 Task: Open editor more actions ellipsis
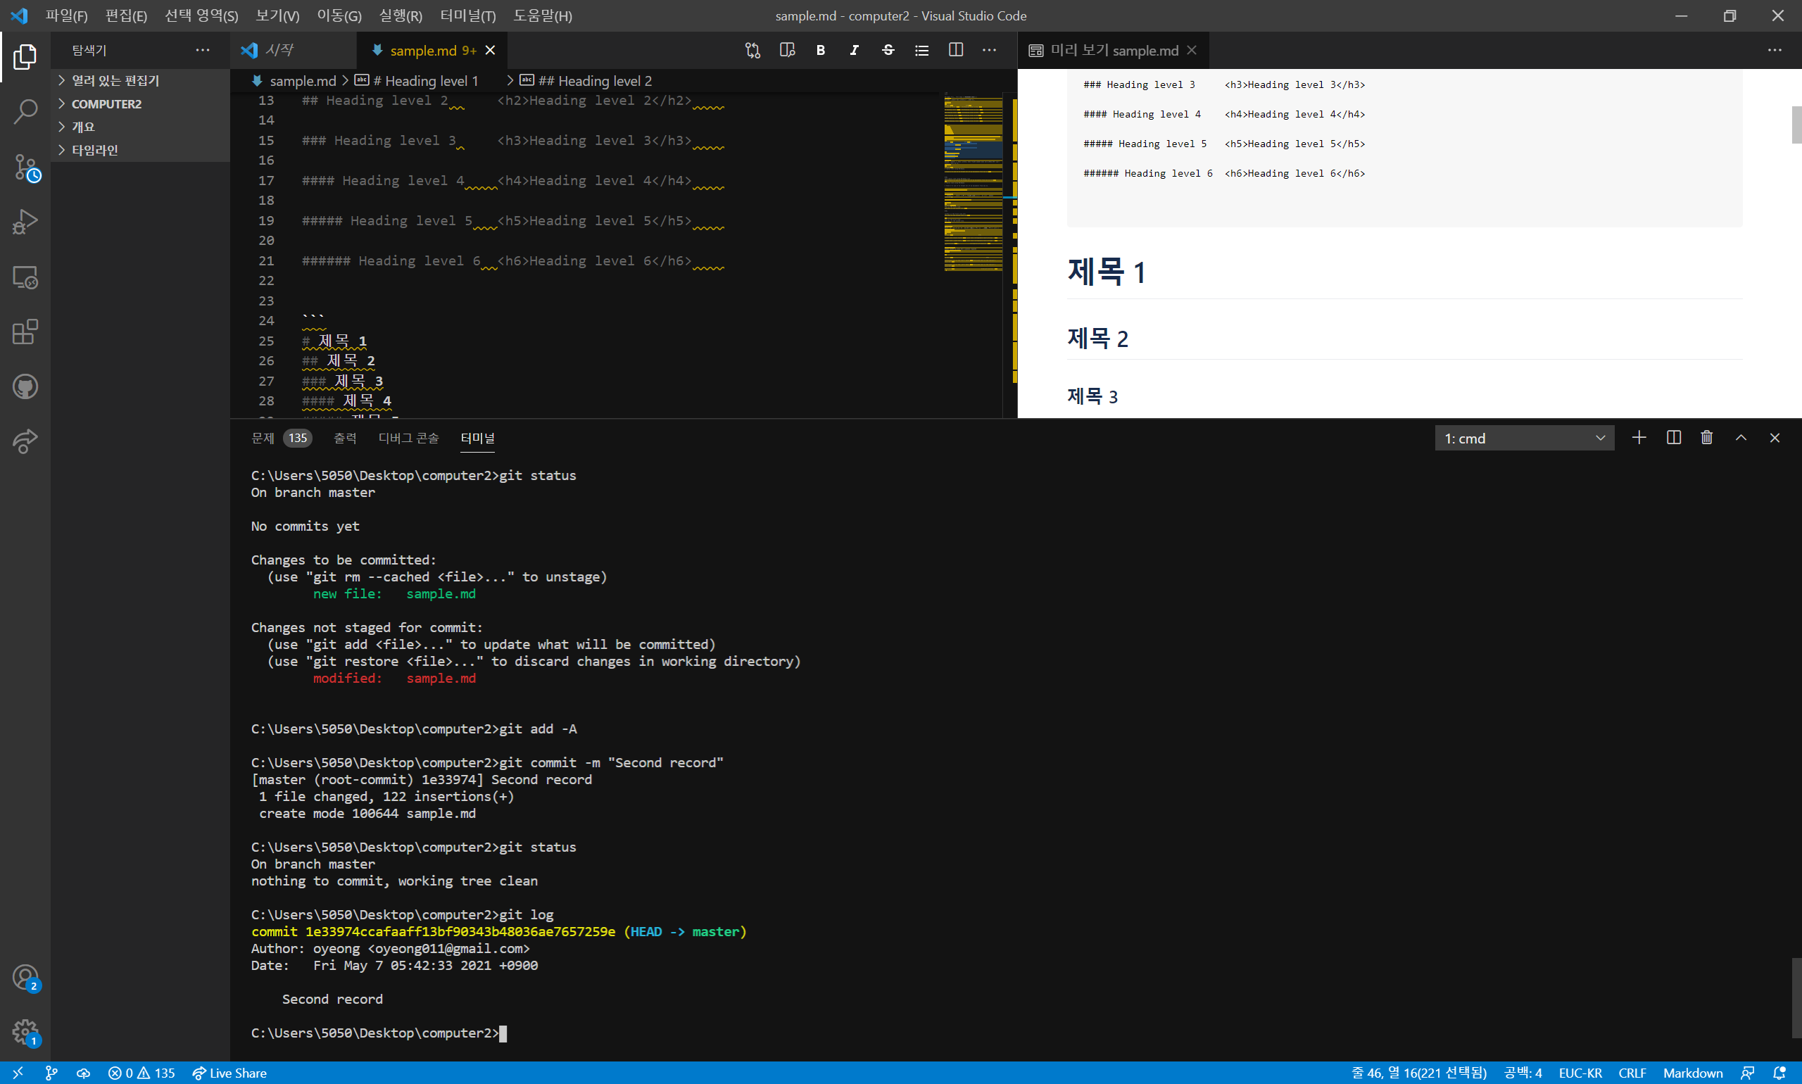pyautogui.click(x=989, y=51)
